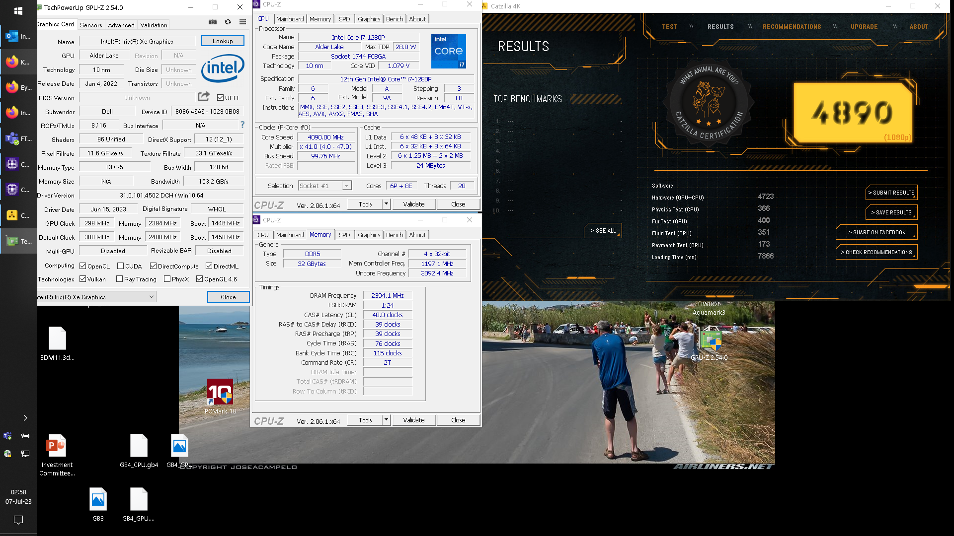This screenshot has width=954, height=536.
Task: Click the GPU-Z refresh icon
Action: pyautogui.click(x=228, y=22)
